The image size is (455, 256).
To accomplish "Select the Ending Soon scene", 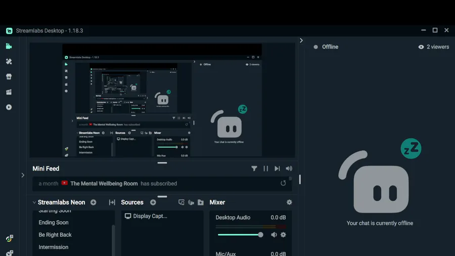I will (54, 222).
